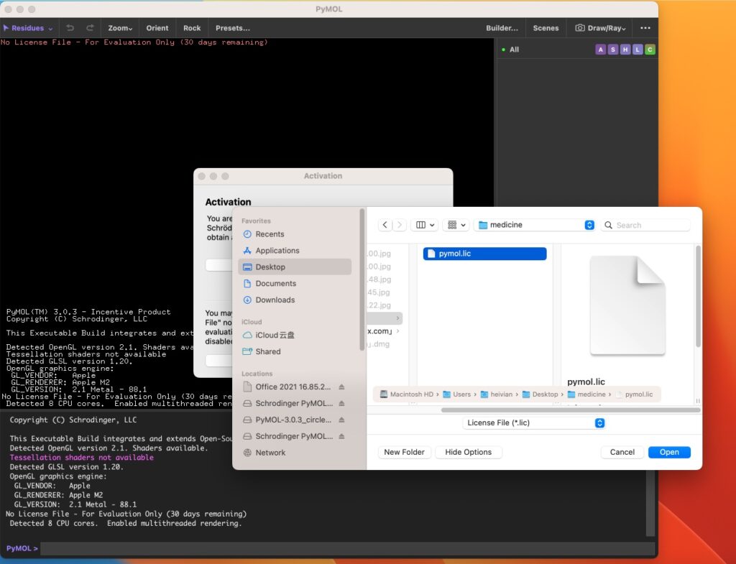Screen dimensions: 736x564
Task: Open the selected pymol.lic file
Action: pyautogui.click(x=668, y=452)
